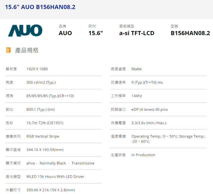Click the 對比 row label
The image size is (213, 194).
pos(9,110)
